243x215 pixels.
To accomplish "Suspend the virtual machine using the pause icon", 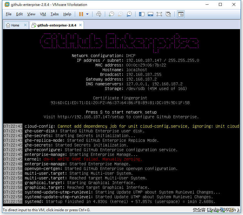I will coord(81,14).
